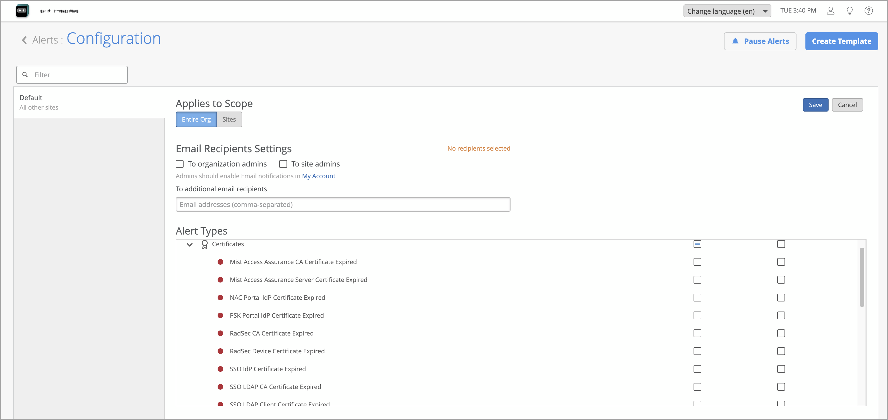This screenshot has width=888, height=420.
Task: Click the lightbulb feature ideas icon
Action: pyautogui.click(x=850, y=11)
